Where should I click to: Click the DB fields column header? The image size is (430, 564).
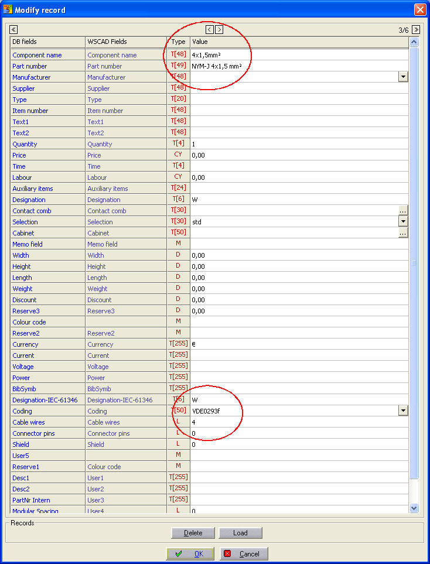(x=48, y=42)
